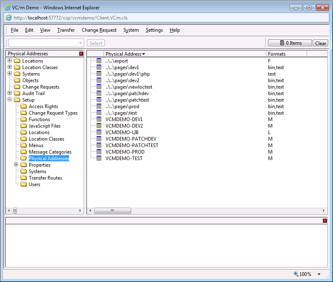Viewport: 333px width, 282px height.
Task: Click the JavaScript Files folder icon
Action: click(x=24, y=126)
